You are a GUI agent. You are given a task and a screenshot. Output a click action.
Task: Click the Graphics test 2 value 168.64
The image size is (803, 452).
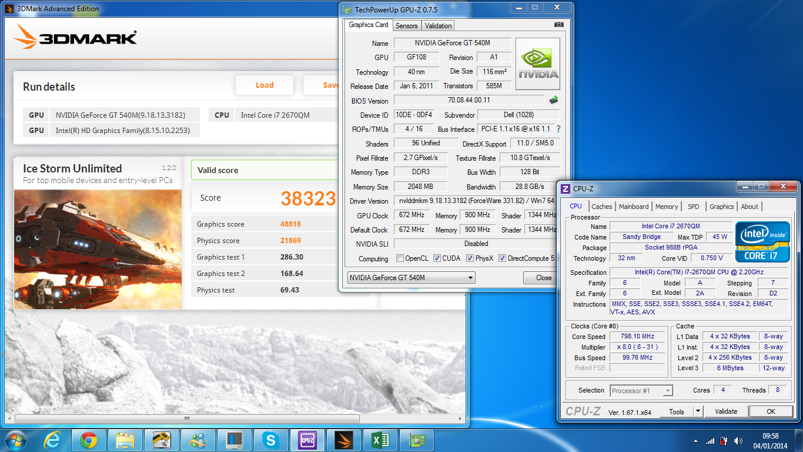pos(292,274)
